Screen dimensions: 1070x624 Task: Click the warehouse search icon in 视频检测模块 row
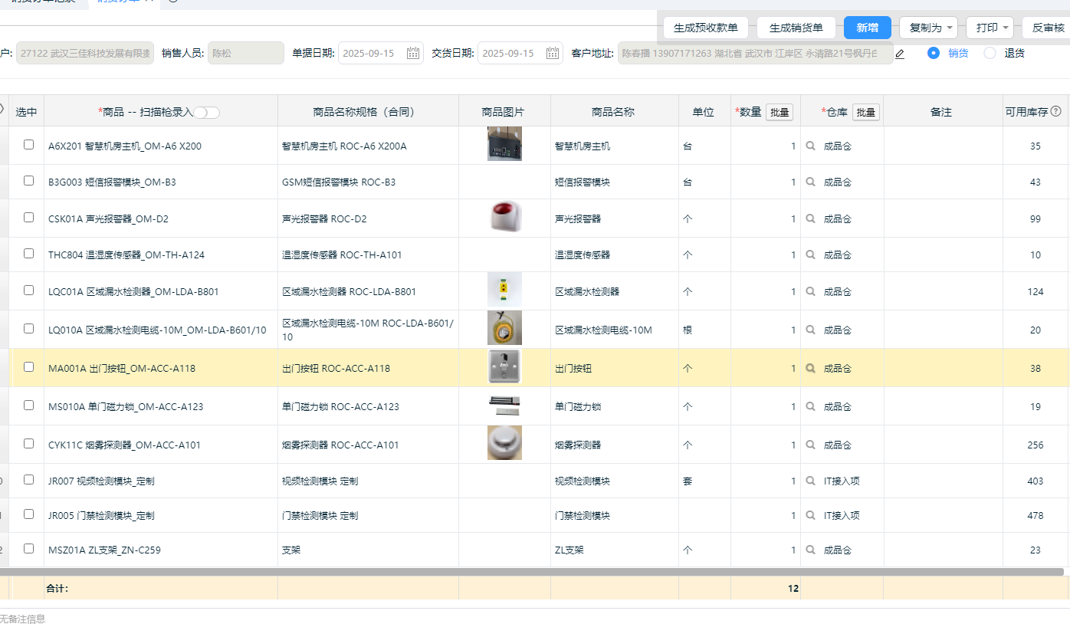pyautogui.click(x=810, y=481)
